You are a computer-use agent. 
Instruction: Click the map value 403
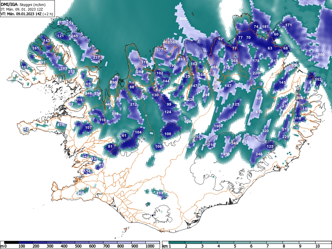(x=166, y=42)
